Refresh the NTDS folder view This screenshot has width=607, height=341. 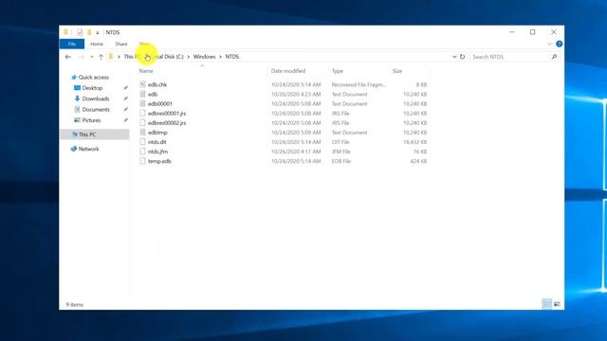pyautogui.click(x=462, y=57)
